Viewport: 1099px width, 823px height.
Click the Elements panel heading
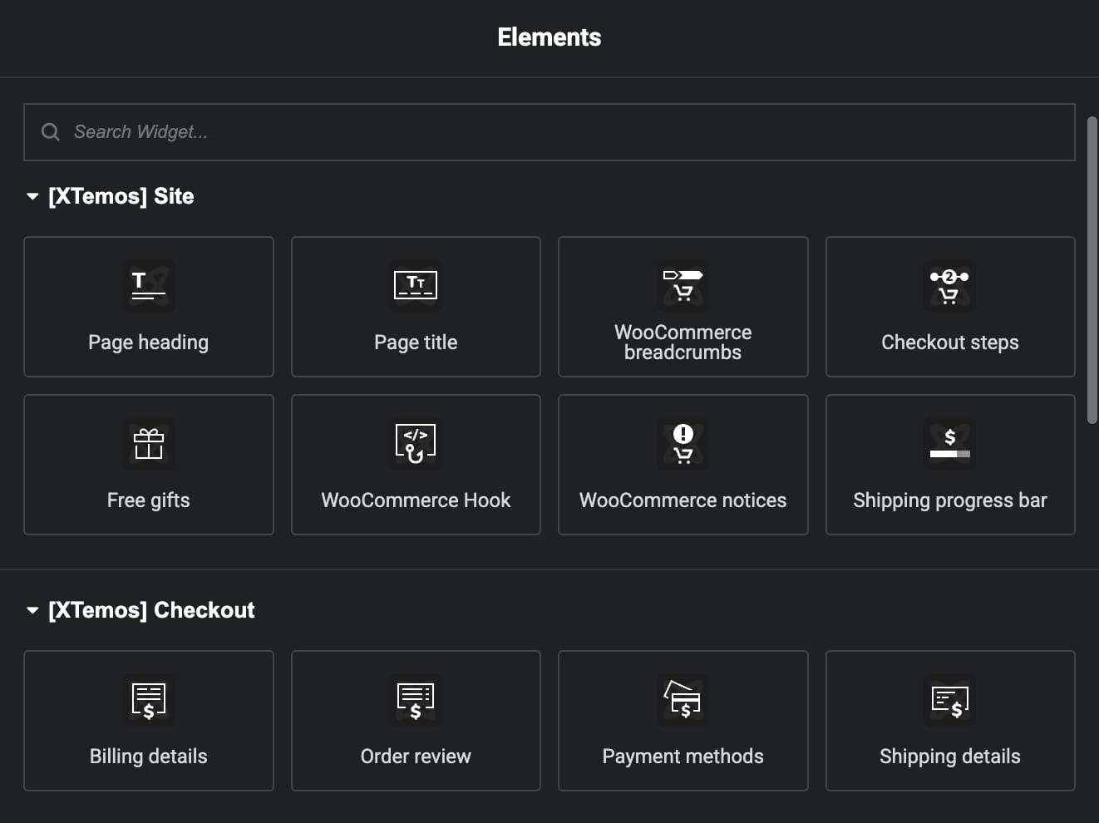(549, 37)
